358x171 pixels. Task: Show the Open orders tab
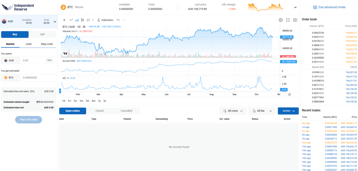click(x=73, y=111)
